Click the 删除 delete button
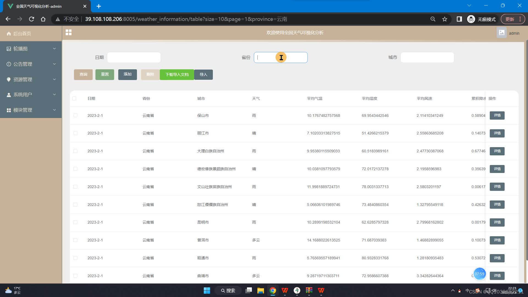Screen dimensions: 528x297 click(x=150, y=75)
